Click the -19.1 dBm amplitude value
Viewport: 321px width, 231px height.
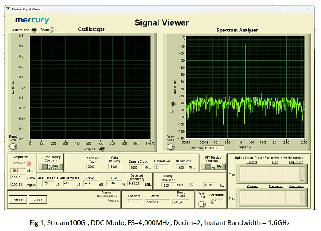(x=18, y=170)
